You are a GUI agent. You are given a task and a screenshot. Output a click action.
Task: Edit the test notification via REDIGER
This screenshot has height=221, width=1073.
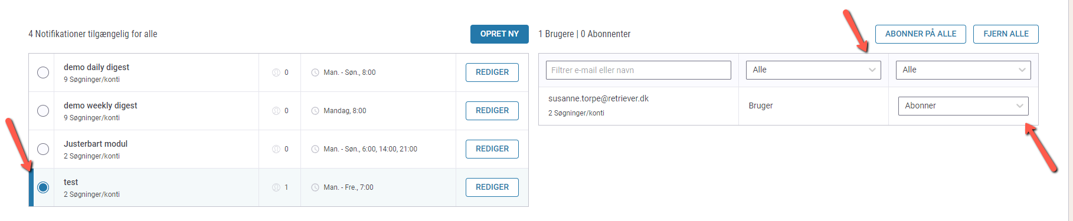(492, 187)
